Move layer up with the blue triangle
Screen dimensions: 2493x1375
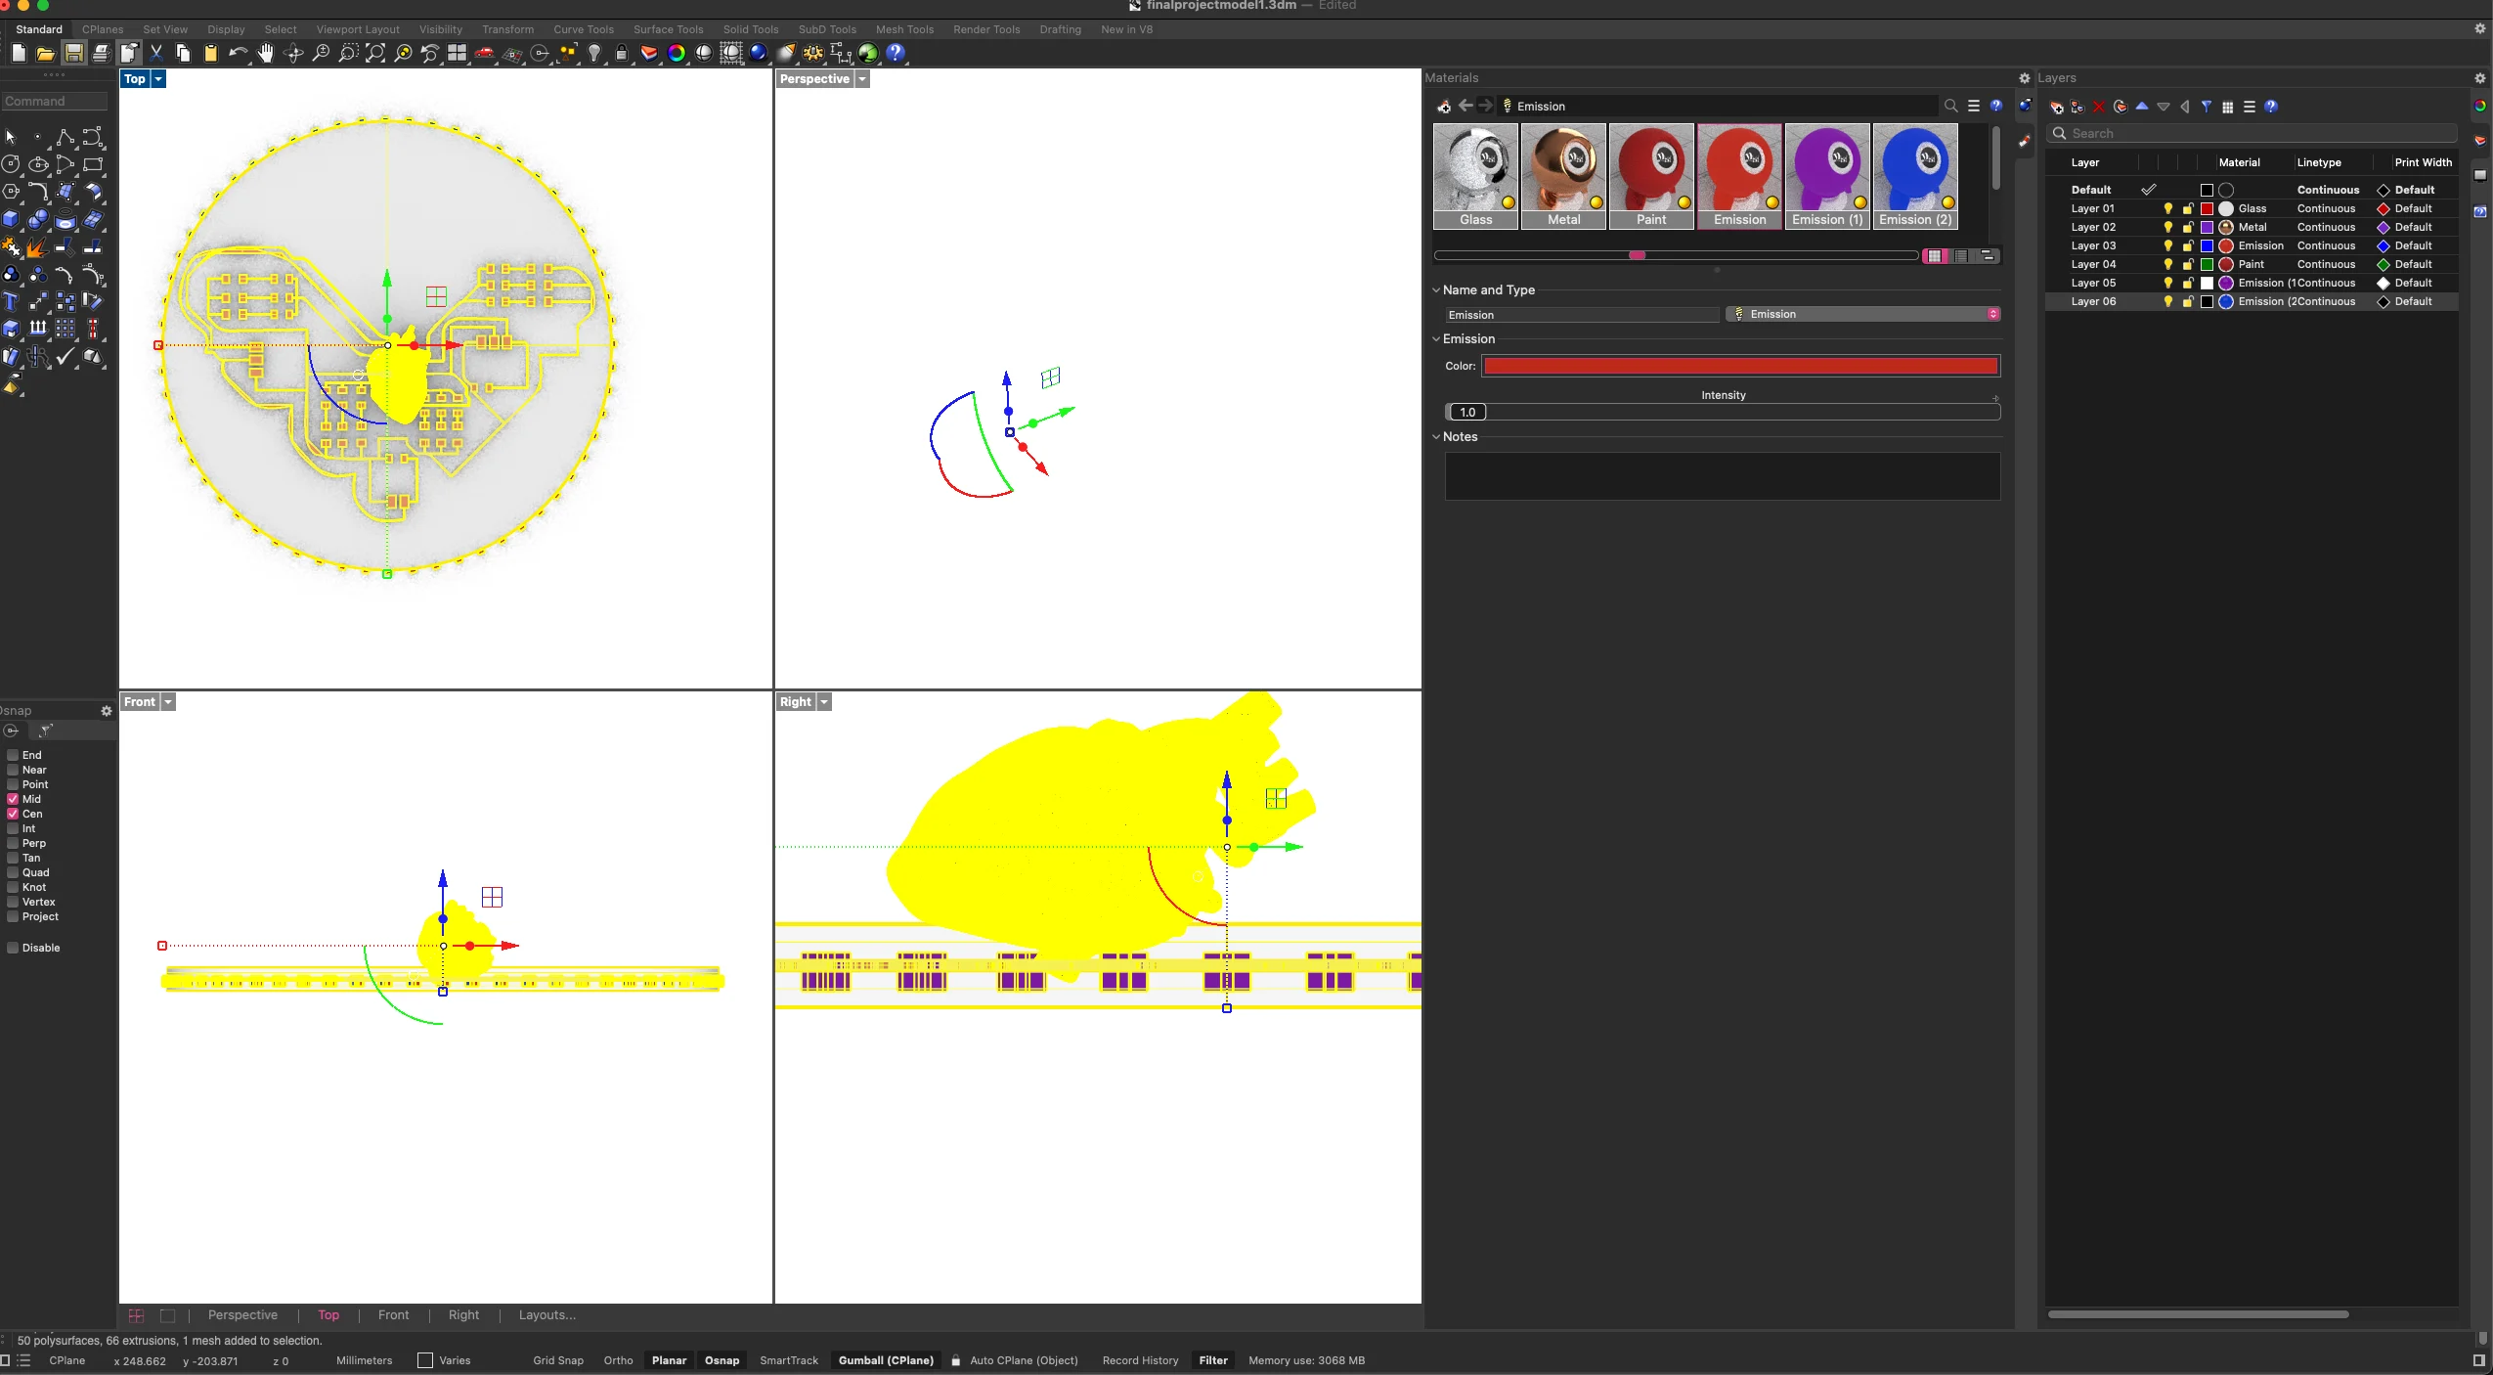[2142, 107]
